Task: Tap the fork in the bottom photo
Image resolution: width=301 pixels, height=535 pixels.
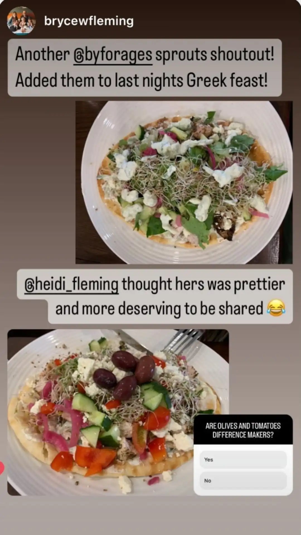Action: click(184, 341)
